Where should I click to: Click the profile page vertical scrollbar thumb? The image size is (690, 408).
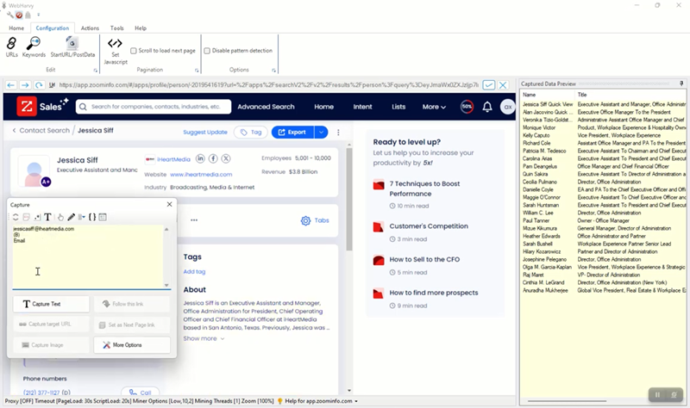pos(349,199)
